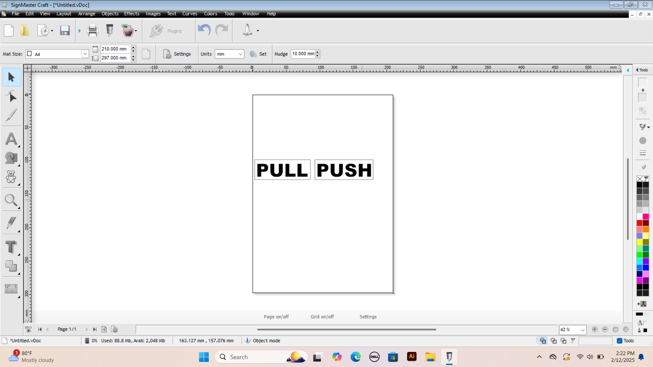Send to cutter with blade icon
653x367 pixels.
coord(110,31)
